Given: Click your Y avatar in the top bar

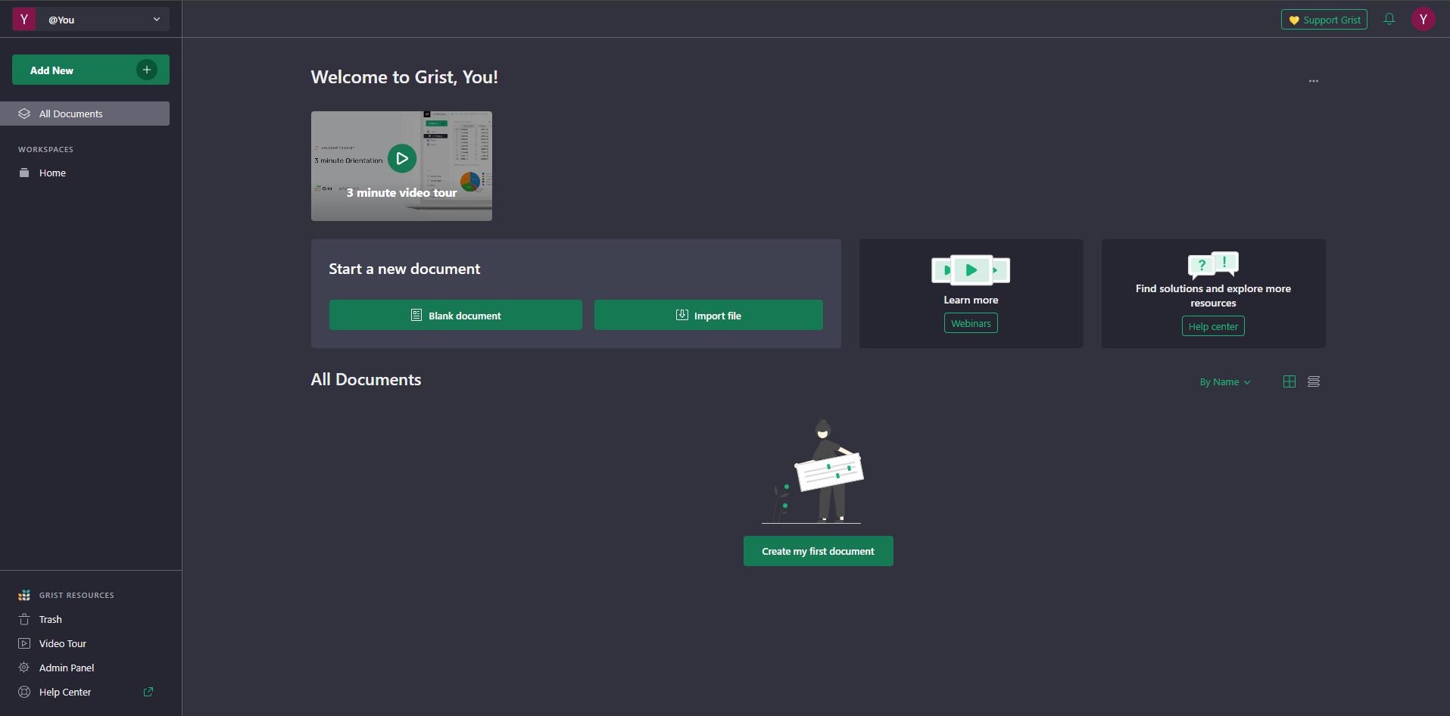Looking at the screenshot, I should click(x=1423, y=18).
